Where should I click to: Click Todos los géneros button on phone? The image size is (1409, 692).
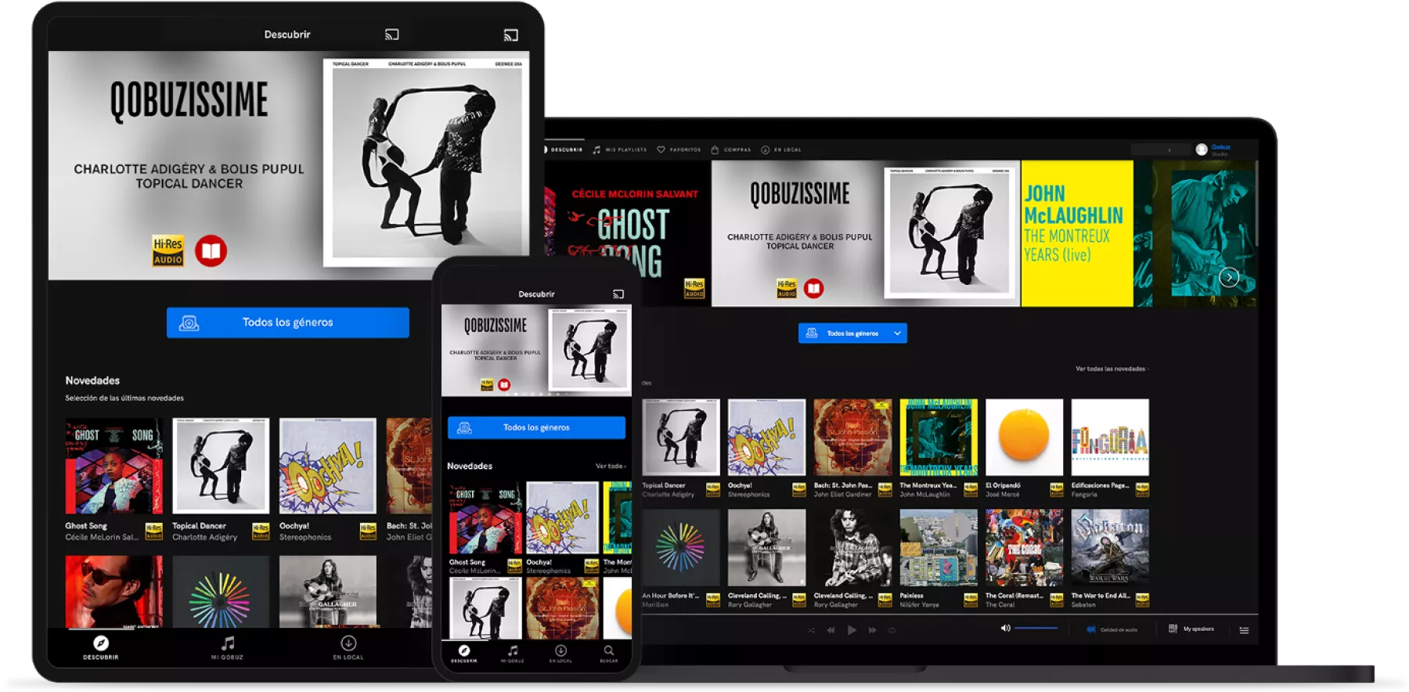pos(536,427)
